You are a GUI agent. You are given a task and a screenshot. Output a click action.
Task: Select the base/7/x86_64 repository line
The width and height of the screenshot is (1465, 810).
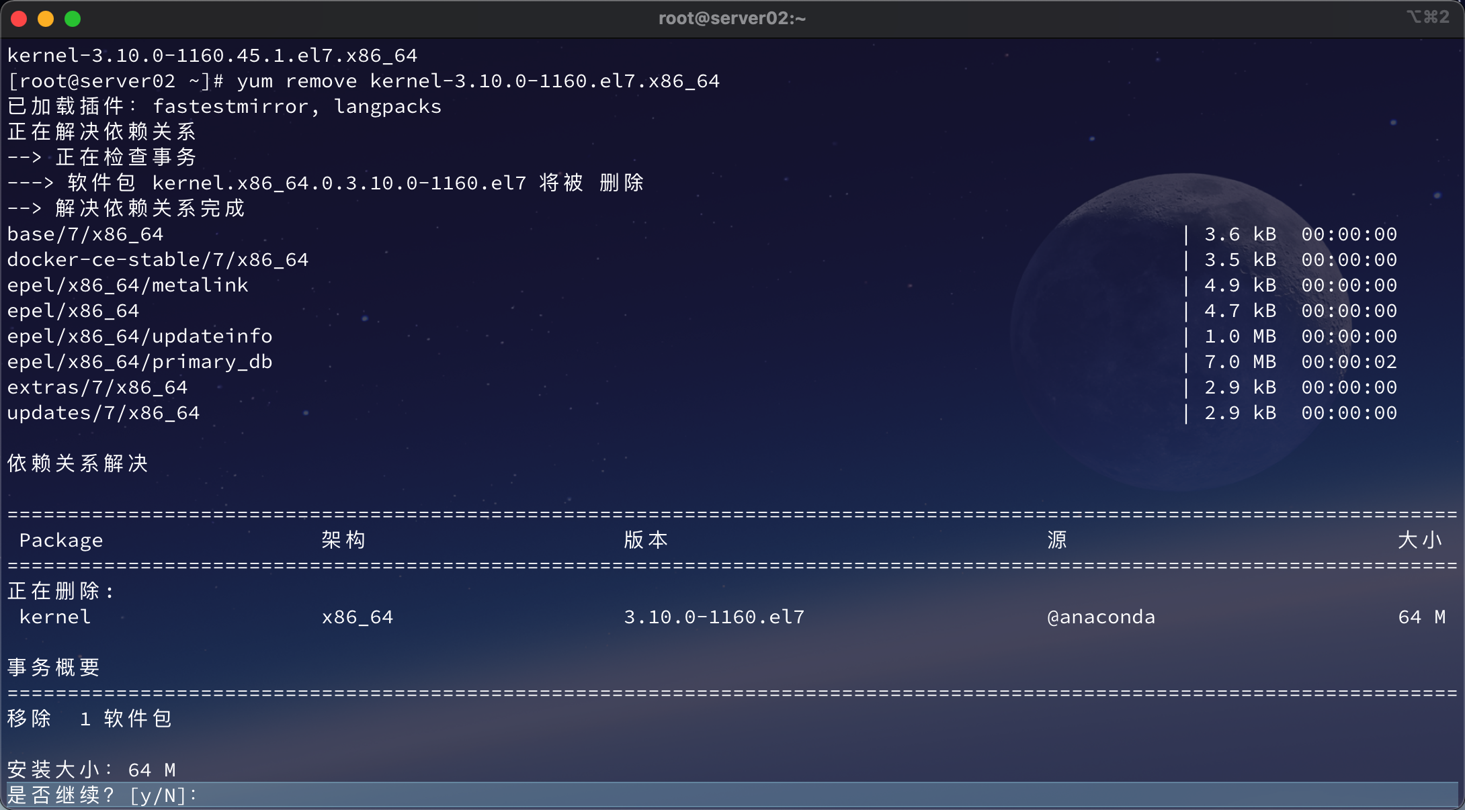coord(85,234)
